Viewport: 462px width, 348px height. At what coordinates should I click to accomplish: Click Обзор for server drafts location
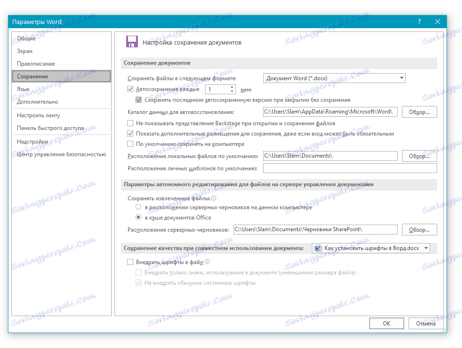[419, 229]
